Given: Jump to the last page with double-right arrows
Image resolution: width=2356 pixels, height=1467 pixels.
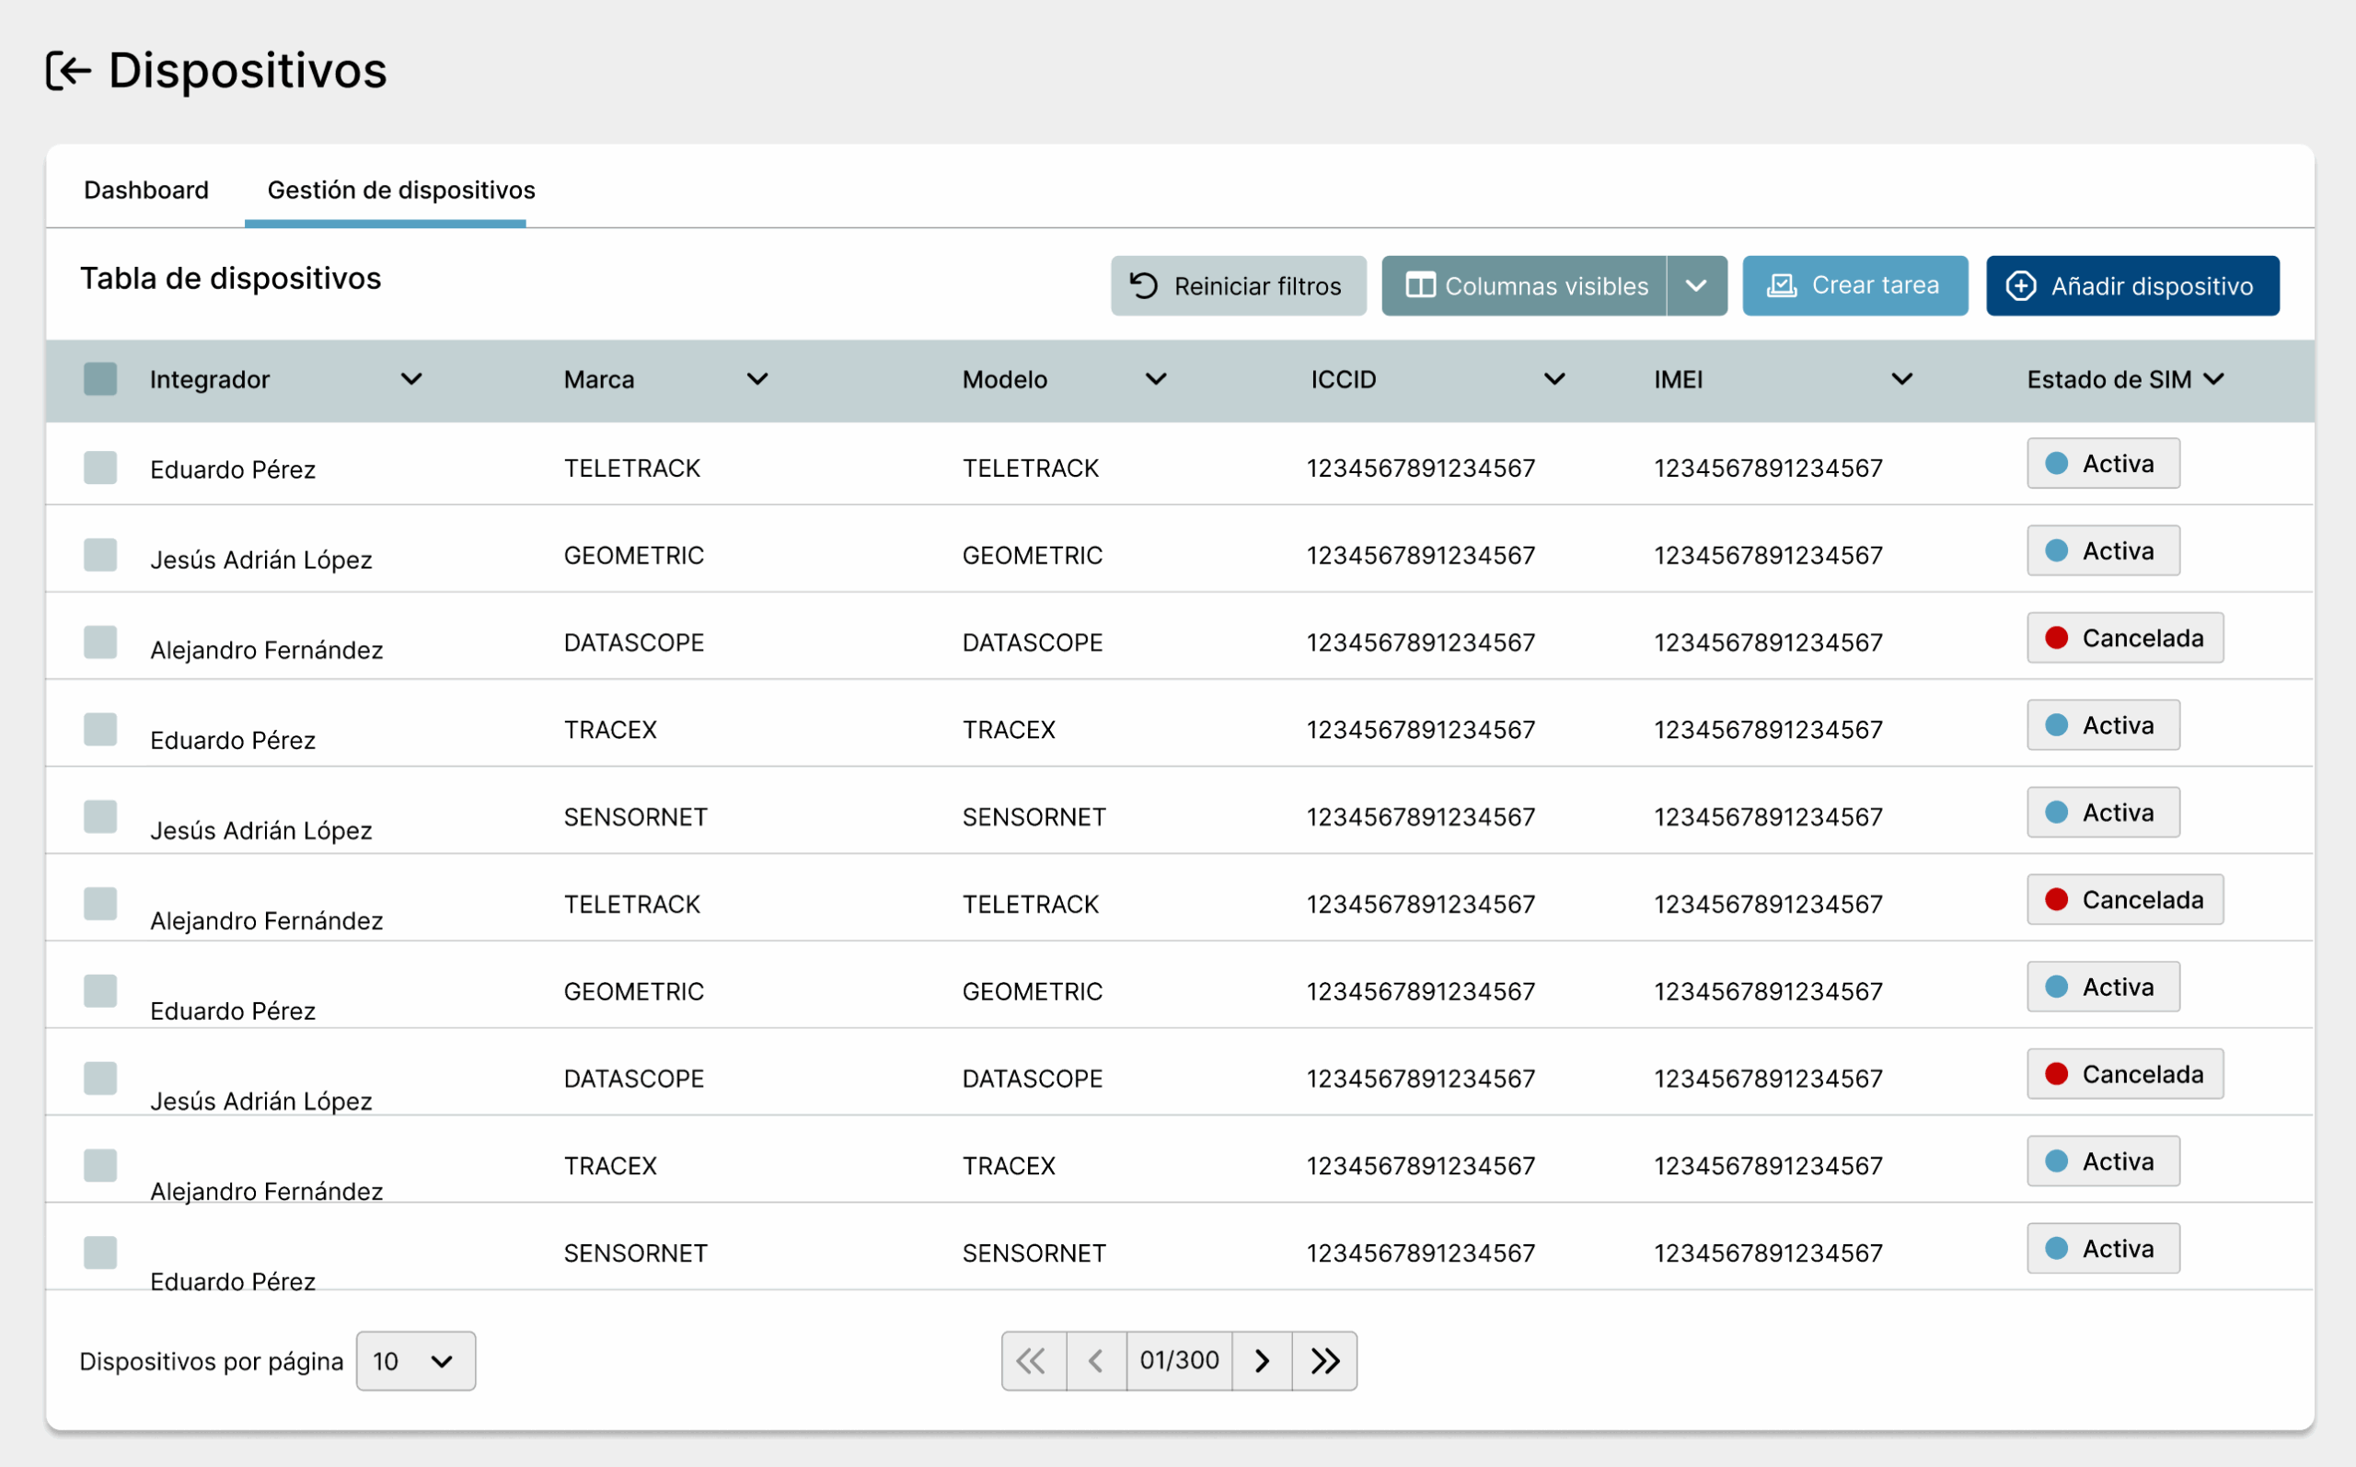Looking at the screenshot, I should pos(1324,1360).
